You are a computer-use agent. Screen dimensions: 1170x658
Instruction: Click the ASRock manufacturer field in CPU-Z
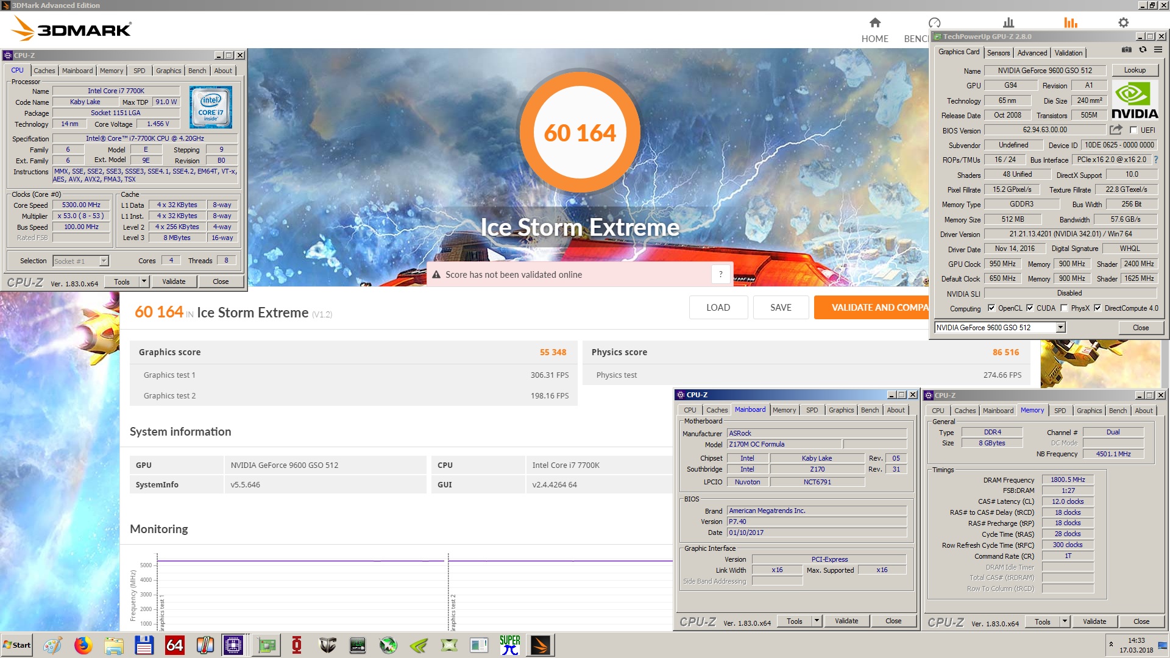click(x=817, y=433)
